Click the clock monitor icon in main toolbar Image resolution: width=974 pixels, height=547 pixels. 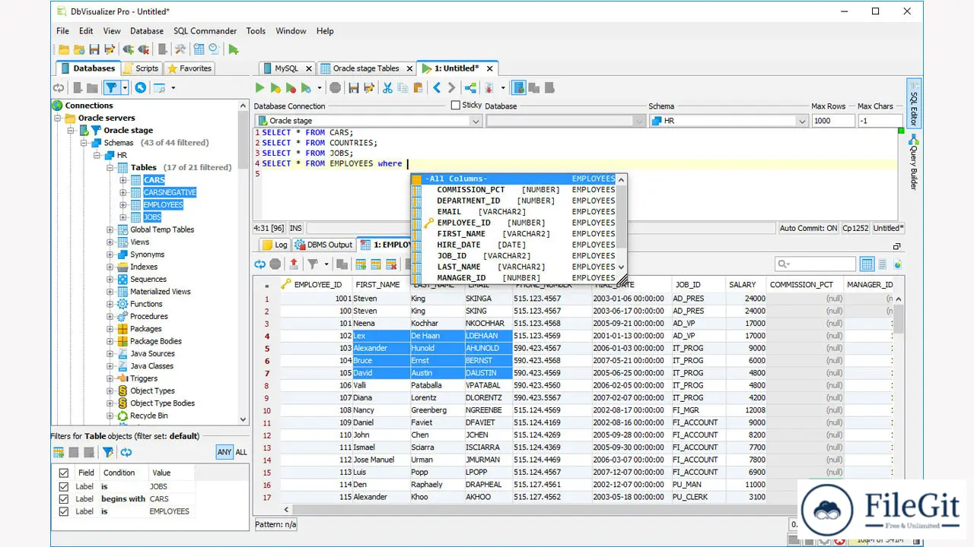[214, 49]
